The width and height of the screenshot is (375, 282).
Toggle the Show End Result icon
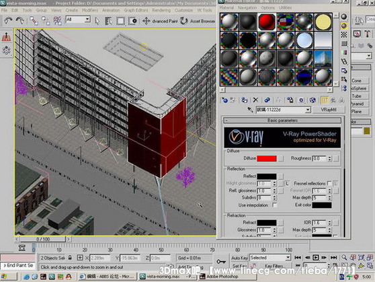tap(325, 100)
